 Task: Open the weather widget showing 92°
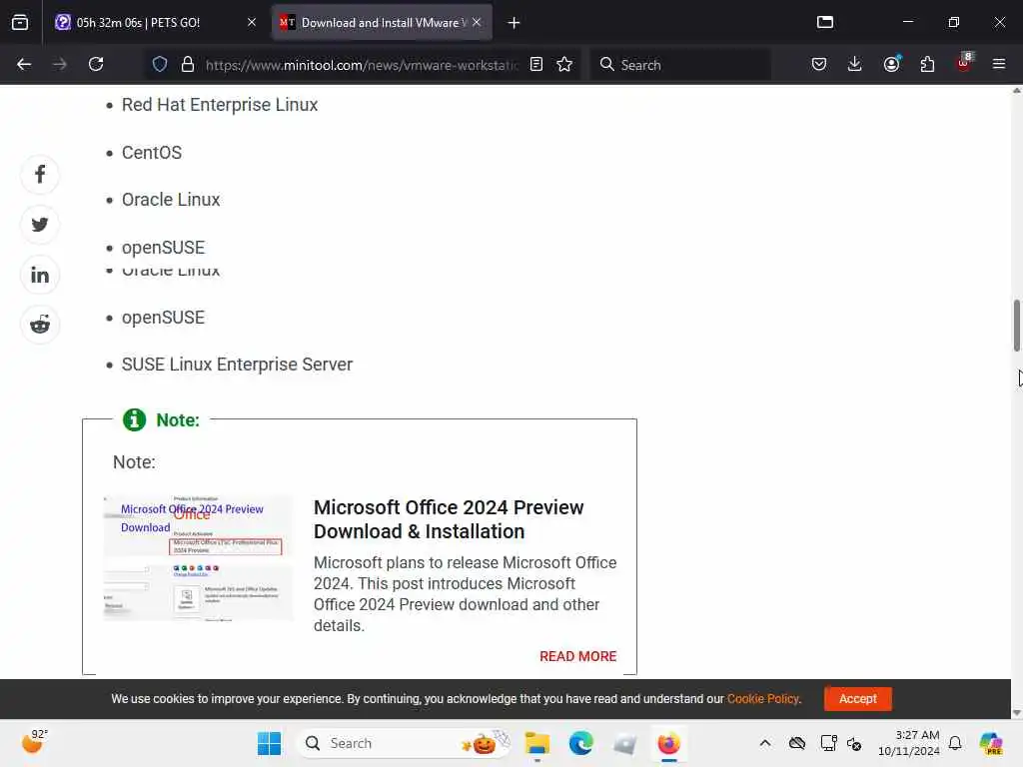(35, 743)
